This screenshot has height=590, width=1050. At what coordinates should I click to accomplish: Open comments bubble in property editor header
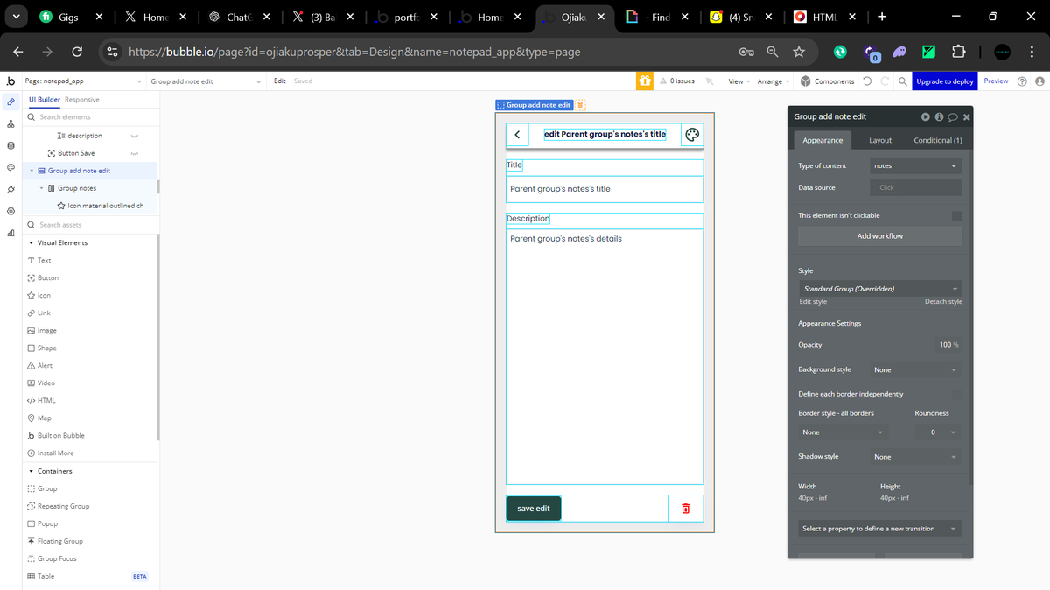pos(953,116)
